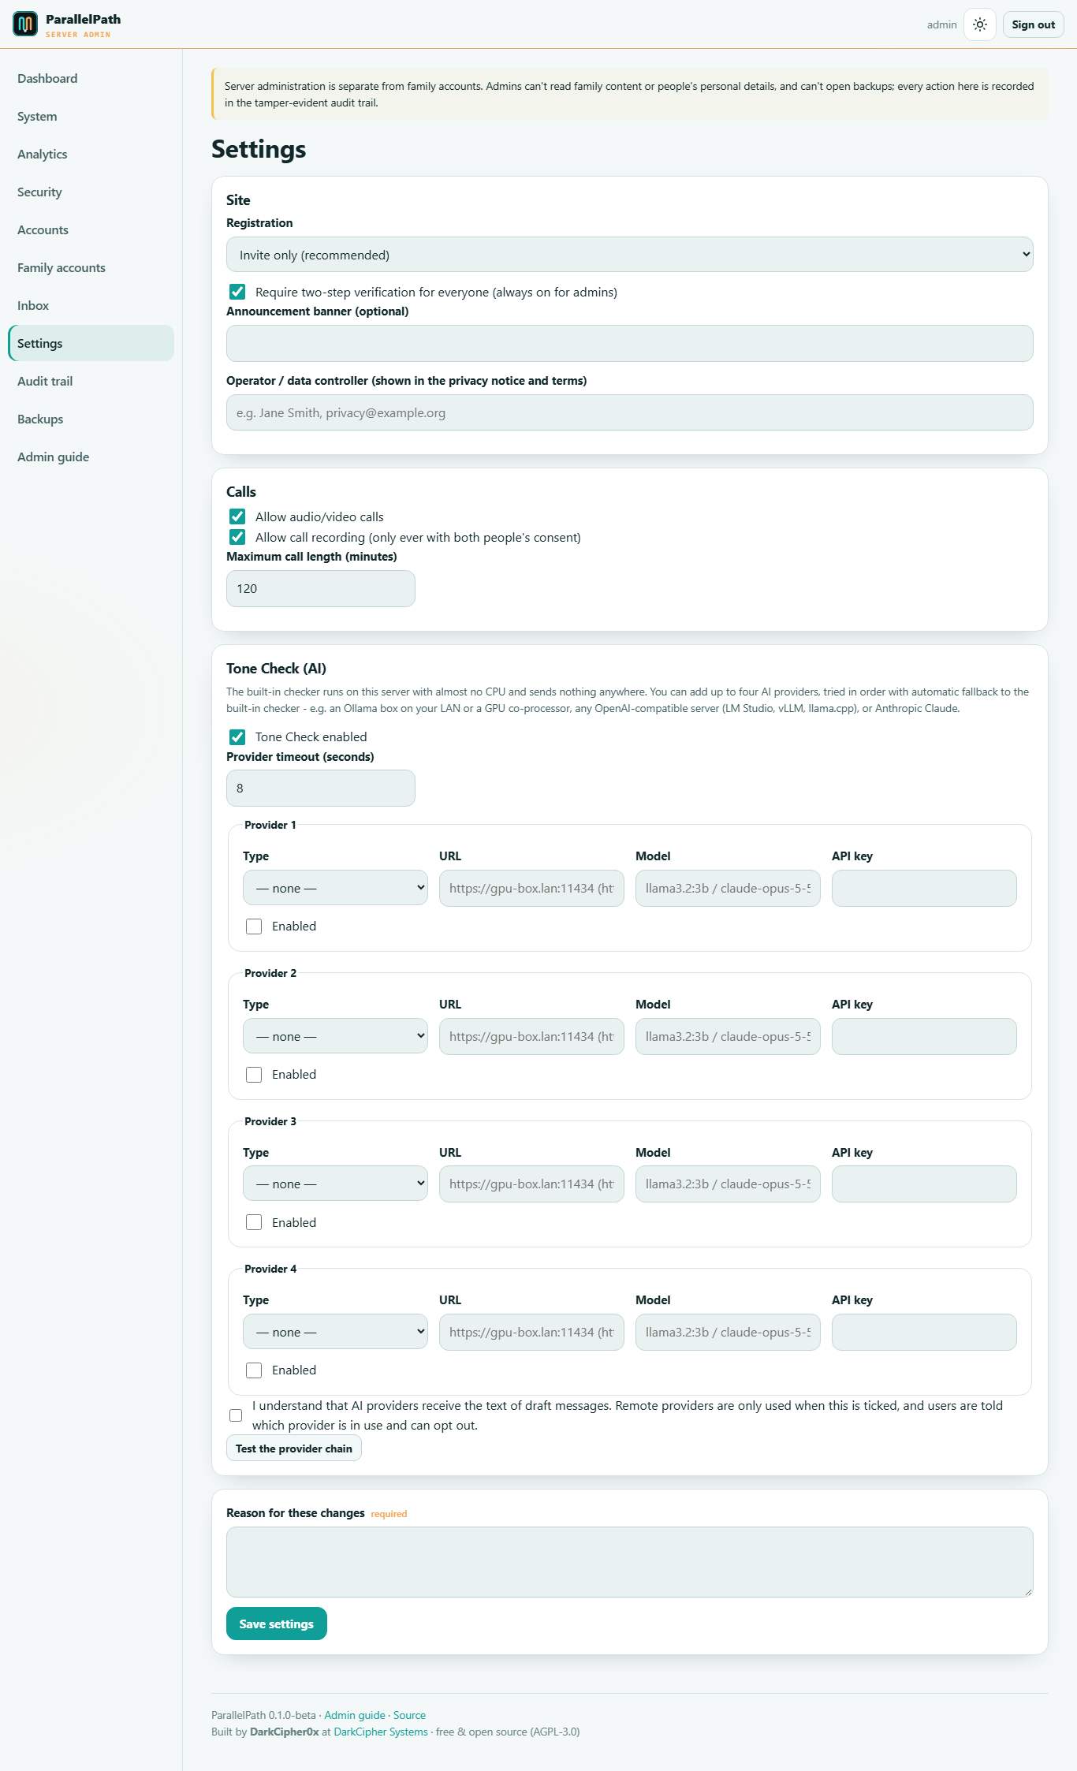
Task: Open Provider 3 Type dropdown
Action: tap(335, 1184)
